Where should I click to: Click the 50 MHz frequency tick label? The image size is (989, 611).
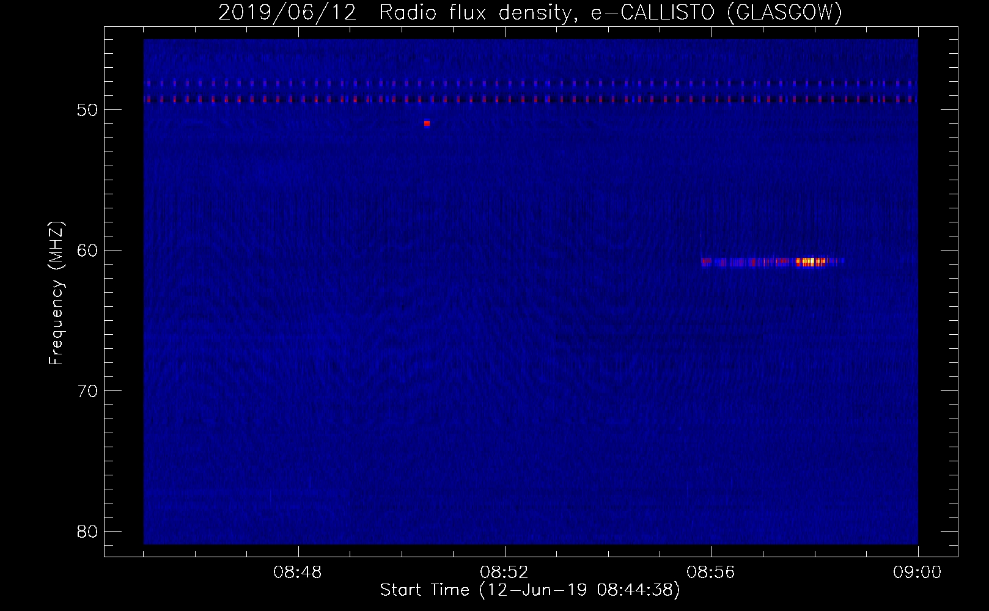pyautogui.click(x=87, y=110)
